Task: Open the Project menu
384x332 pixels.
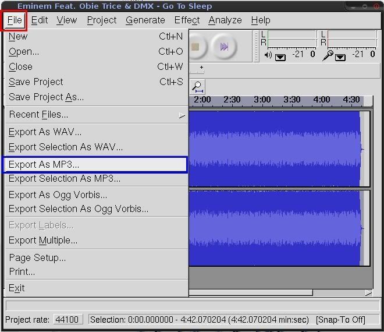Action: tap(102, 20)
